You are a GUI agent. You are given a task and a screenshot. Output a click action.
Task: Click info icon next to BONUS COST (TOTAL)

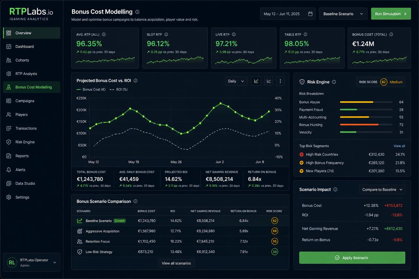pyautogui.click(x=391, y=35)
